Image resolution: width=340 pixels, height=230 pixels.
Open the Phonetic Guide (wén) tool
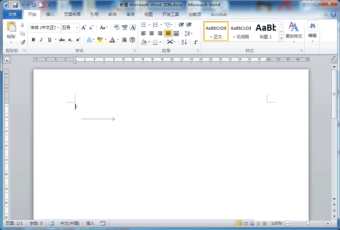coord(124,27)
